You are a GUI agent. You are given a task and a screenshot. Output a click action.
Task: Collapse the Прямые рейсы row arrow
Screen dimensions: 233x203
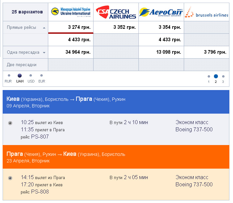pyautogui.click(x=44, y=28)
